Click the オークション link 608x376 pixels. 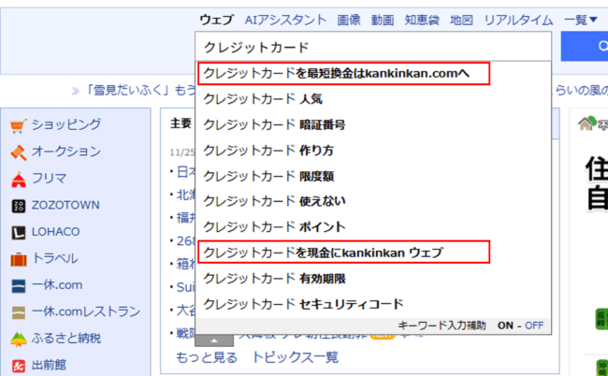[x=66, y=152]
